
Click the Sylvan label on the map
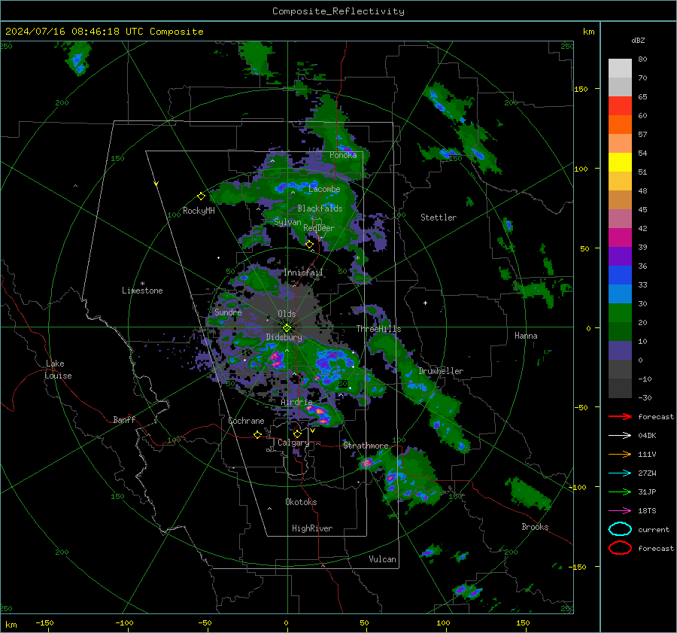coord(287,222)
